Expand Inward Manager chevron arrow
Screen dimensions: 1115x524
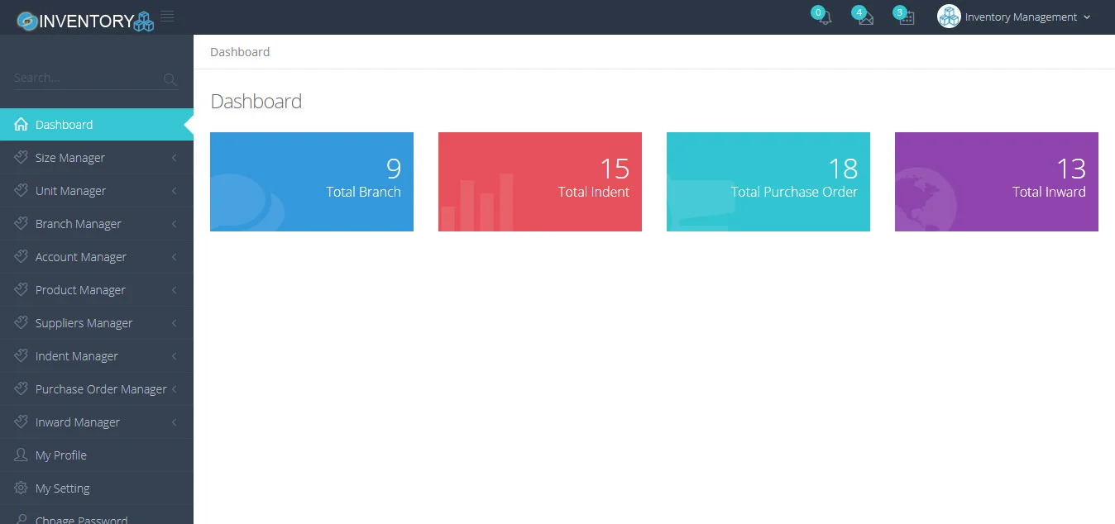point(175,422)
